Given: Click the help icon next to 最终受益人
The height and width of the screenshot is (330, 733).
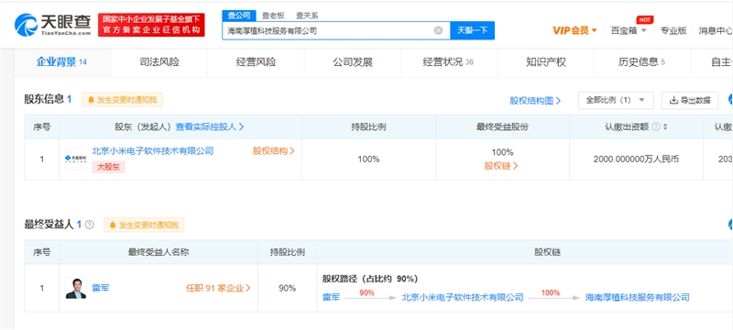Looking at the screenshot, I should click(89, 225).
